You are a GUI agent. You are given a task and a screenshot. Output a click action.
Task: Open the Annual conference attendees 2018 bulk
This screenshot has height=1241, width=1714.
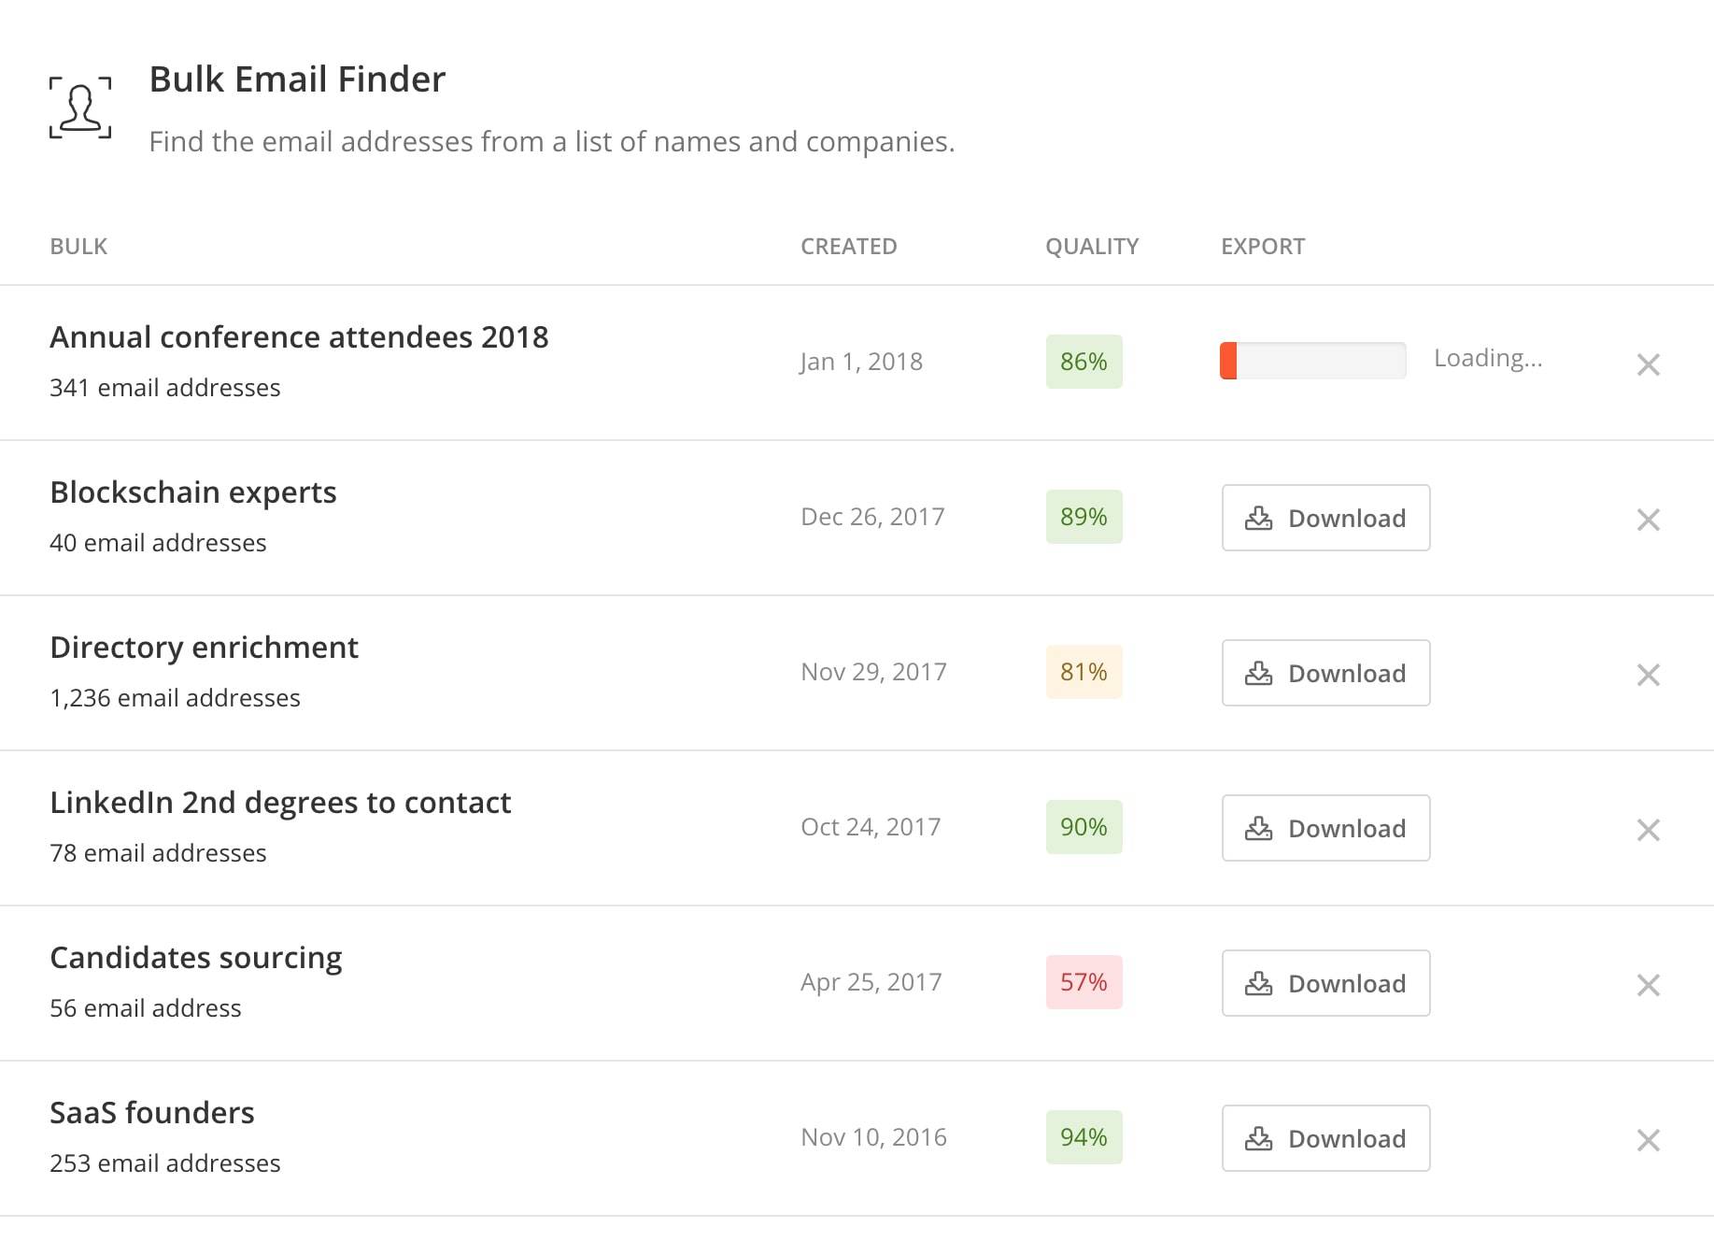(x=300, y=337)
